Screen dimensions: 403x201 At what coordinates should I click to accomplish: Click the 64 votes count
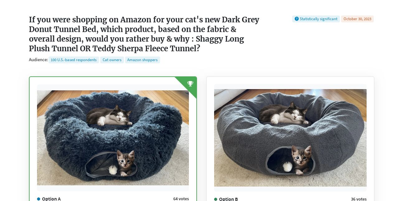point(181,199)
